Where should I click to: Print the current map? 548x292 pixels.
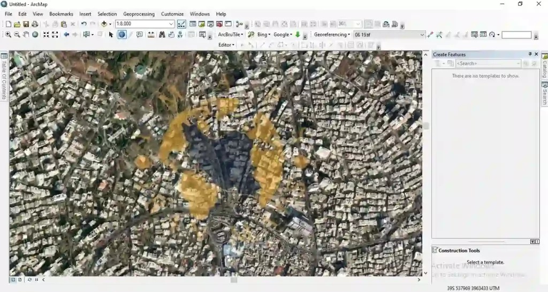35,24
